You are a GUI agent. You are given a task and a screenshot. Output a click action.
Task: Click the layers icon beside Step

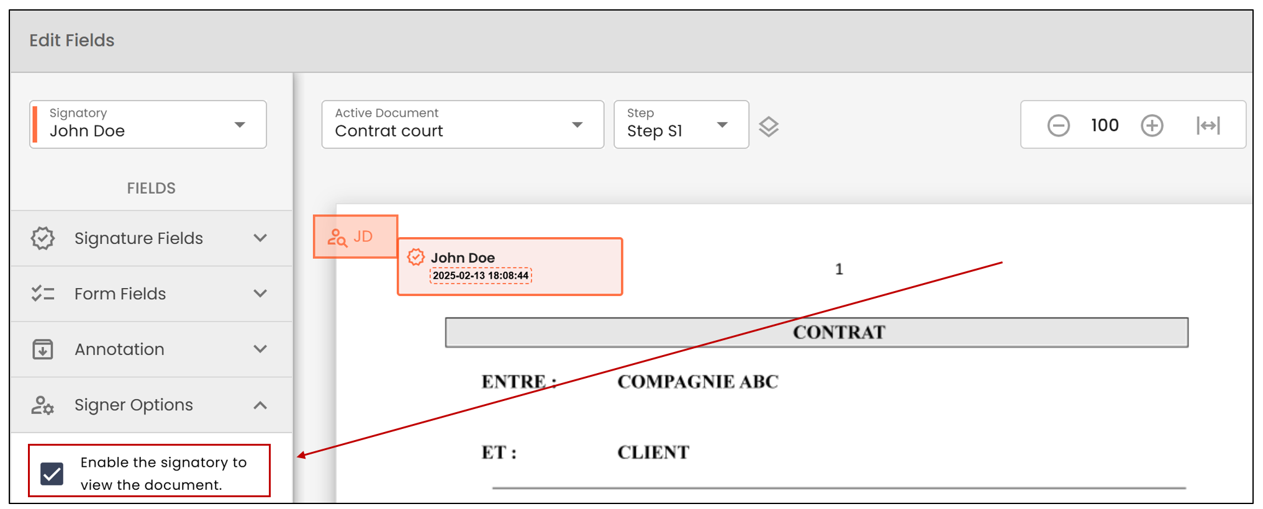click(x=769, y=127)
